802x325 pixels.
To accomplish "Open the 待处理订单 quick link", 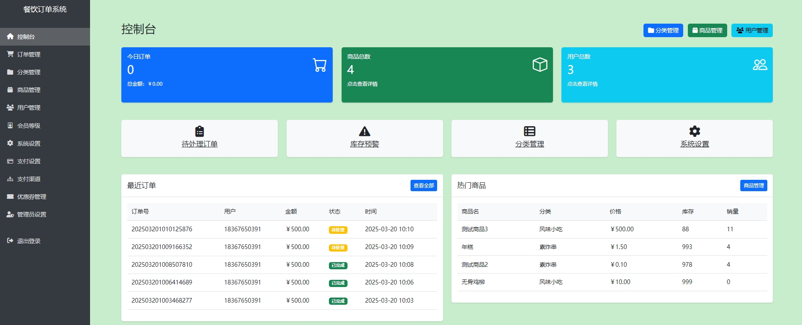I will click(200, 144).
